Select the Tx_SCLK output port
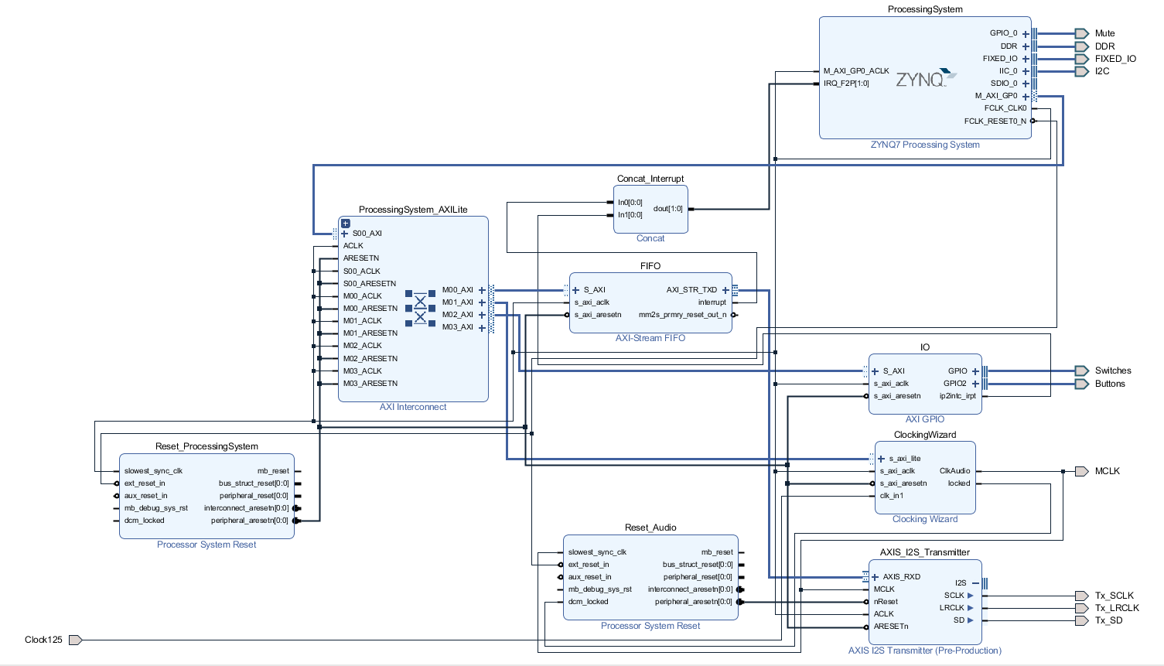Viewport: 1164px width, 666px height. [1082, 596]
